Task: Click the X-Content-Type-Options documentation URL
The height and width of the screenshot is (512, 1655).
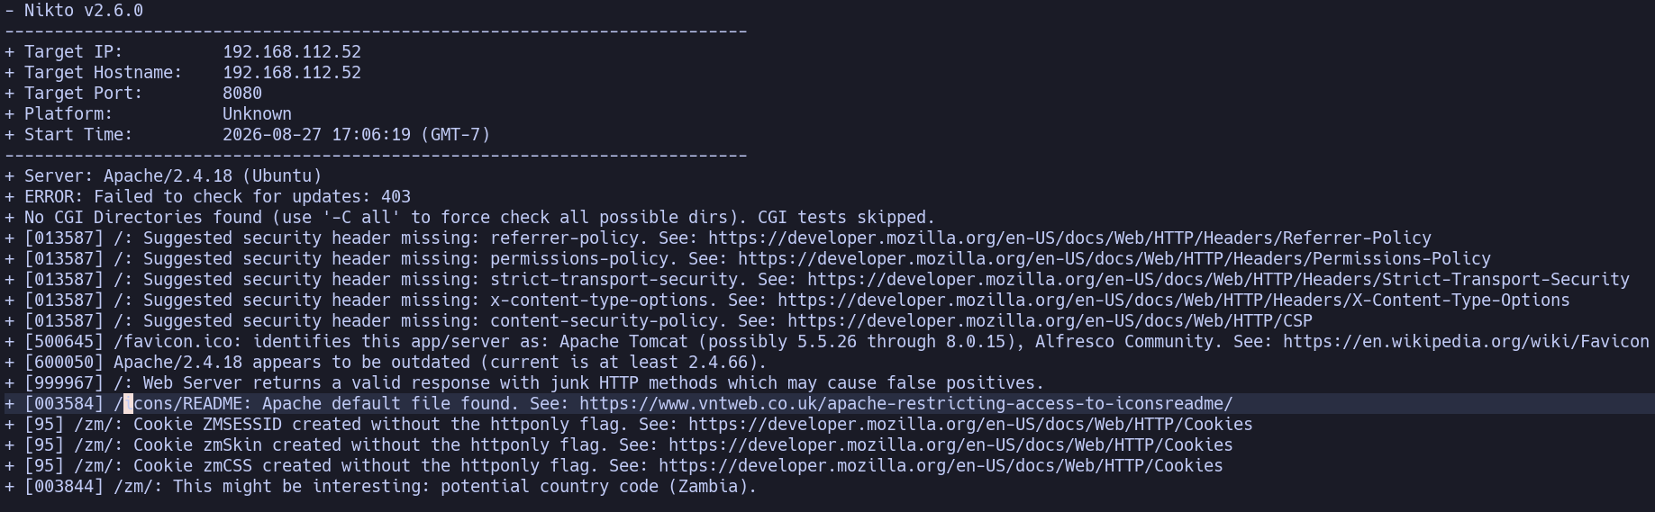Action: (x=1173, y=301)
